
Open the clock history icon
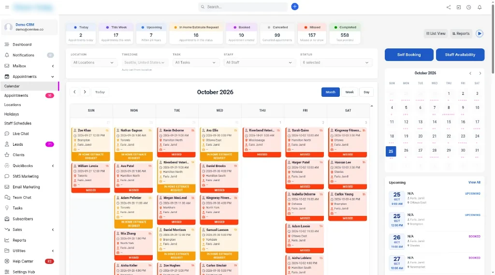click(x=468, y=7)
